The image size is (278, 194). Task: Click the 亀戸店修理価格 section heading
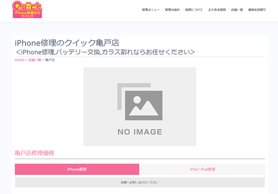(x=34, y=153)
